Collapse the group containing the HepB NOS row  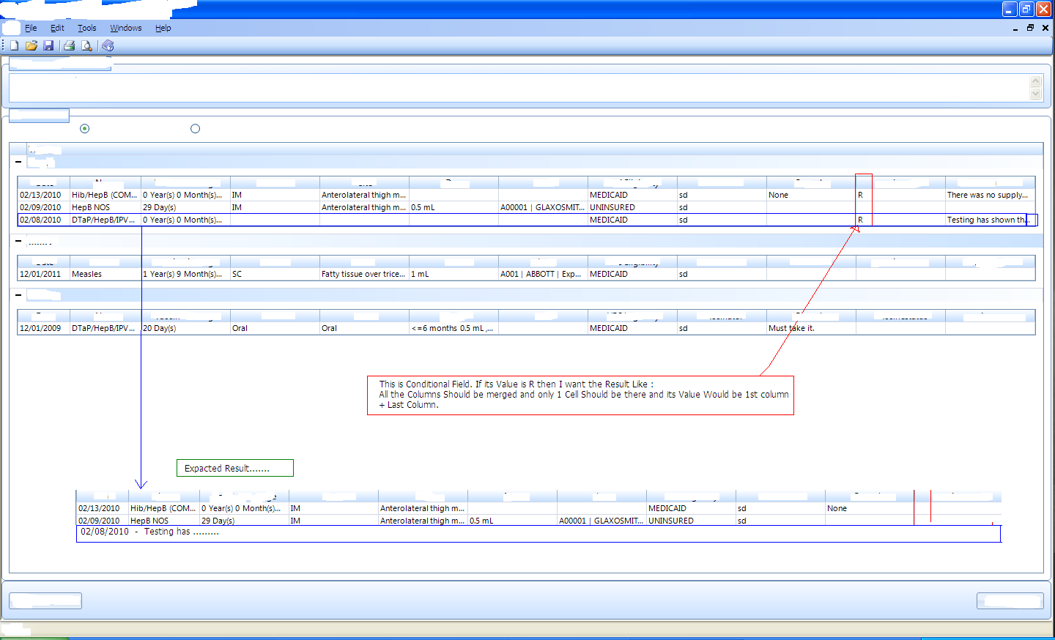tap(18, 162)
